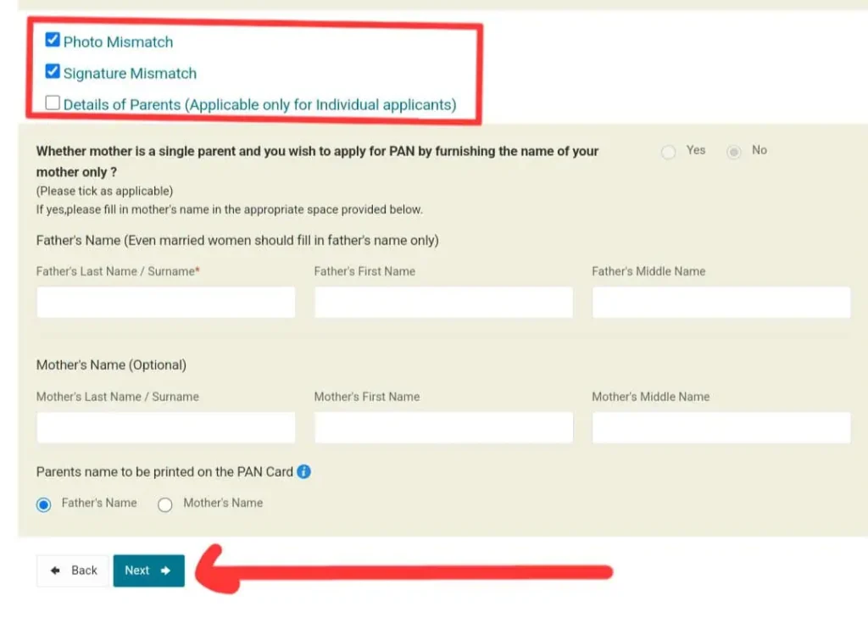Choose Father's Name radio for PAN Card printing
The height and width of the screenshot is (618, 868).
pos(44,504)
